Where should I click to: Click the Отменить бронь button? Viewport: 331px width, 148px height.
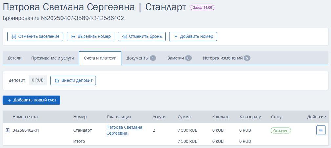(x=142, y=36)
